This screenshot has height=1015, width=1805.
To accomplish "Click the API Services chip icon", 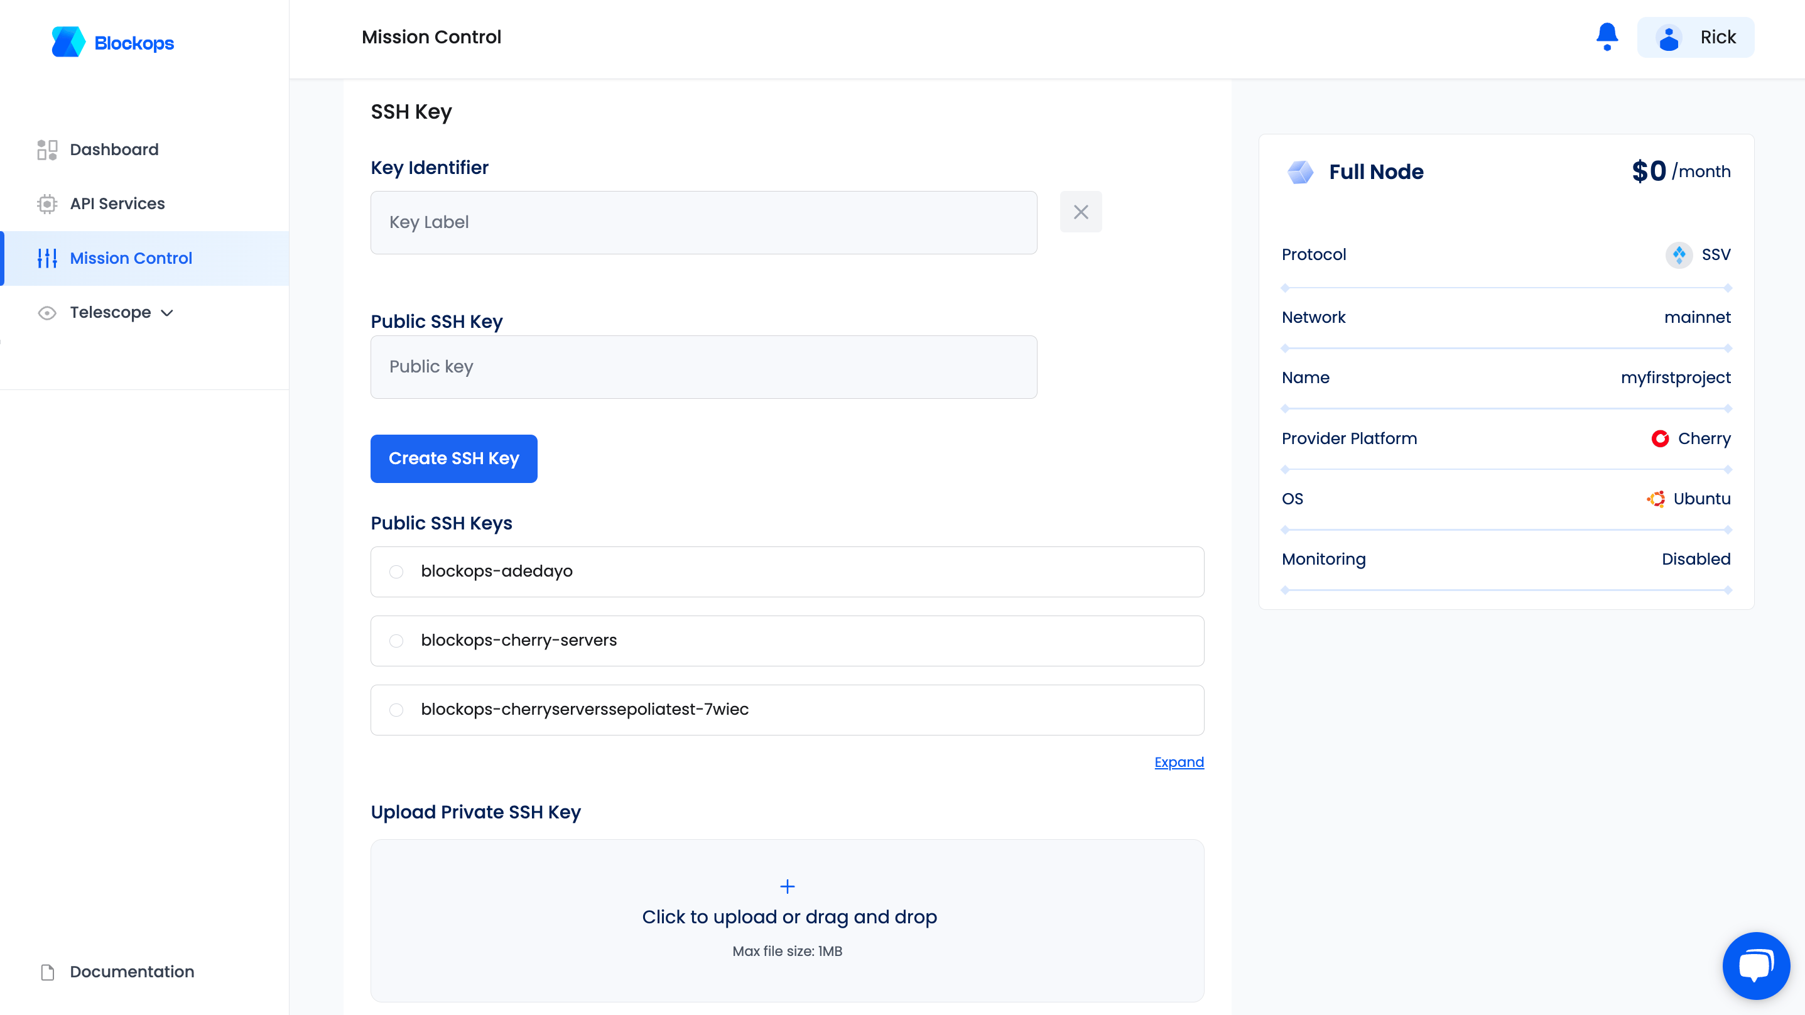I will click(x=47, y=204).
